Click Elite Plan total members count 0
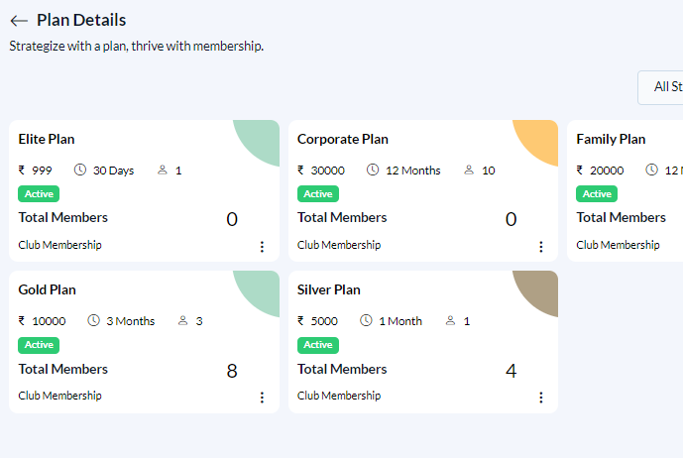683x458 pixels. [x=232, y=219]
